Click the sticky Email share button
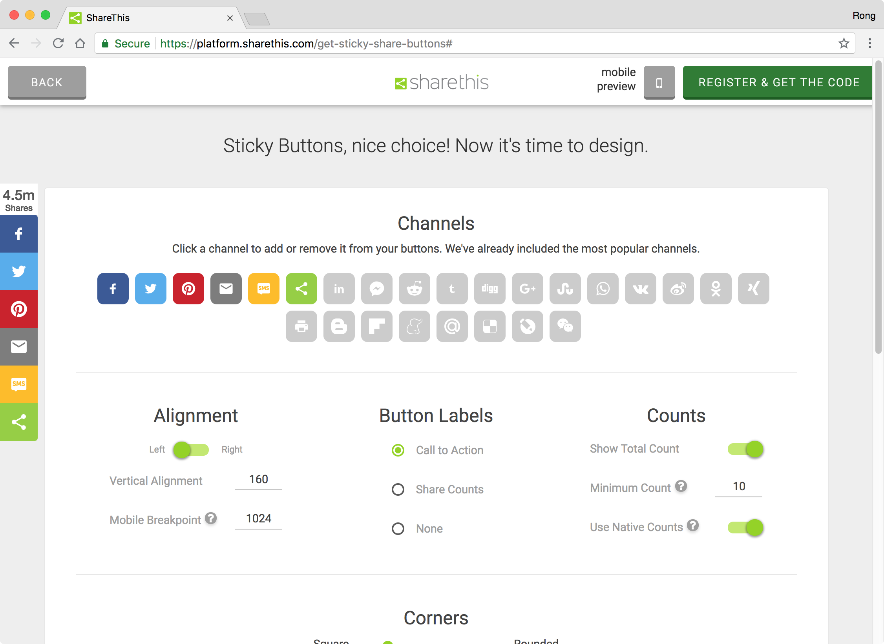The height and width of the screenshot is (644, 884). click(x=19, y=347)
